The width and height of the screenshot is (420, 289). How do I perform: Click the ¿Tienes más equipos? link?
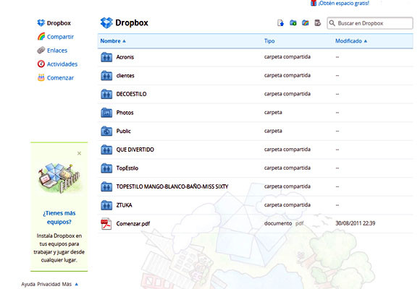pos(59,217)
